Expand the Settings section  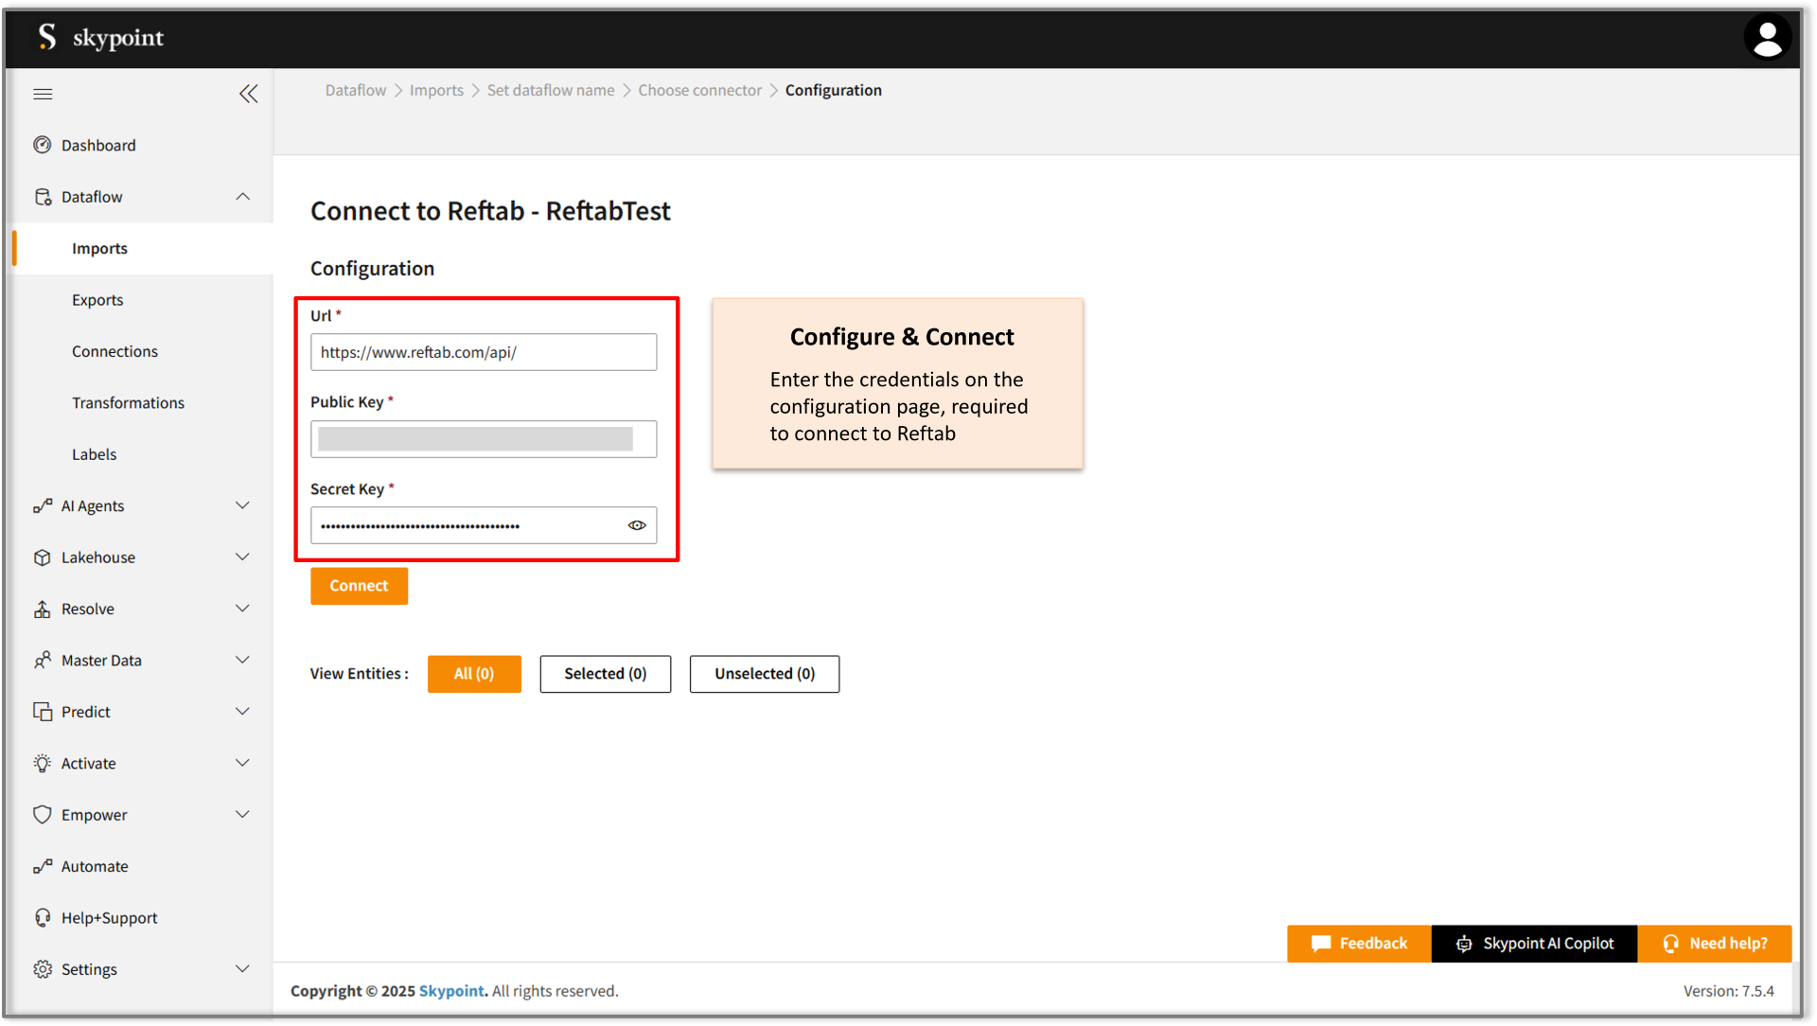pos(243,968)
